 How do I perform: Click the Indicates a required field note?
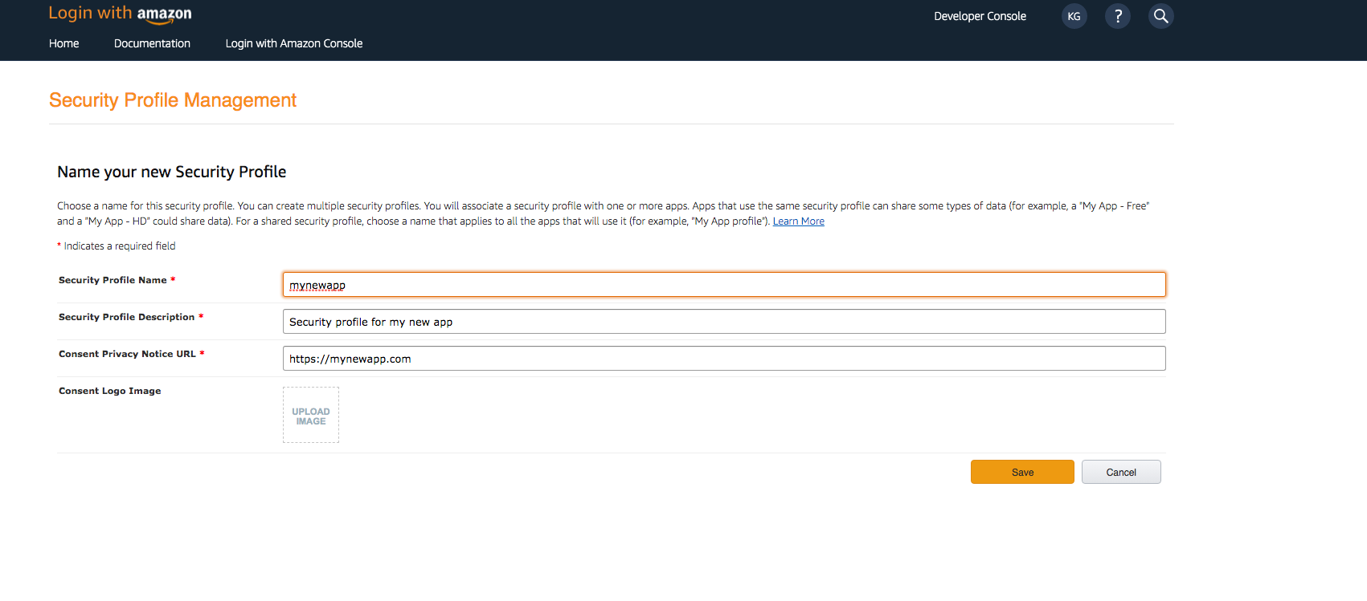(x=117, y=246)
